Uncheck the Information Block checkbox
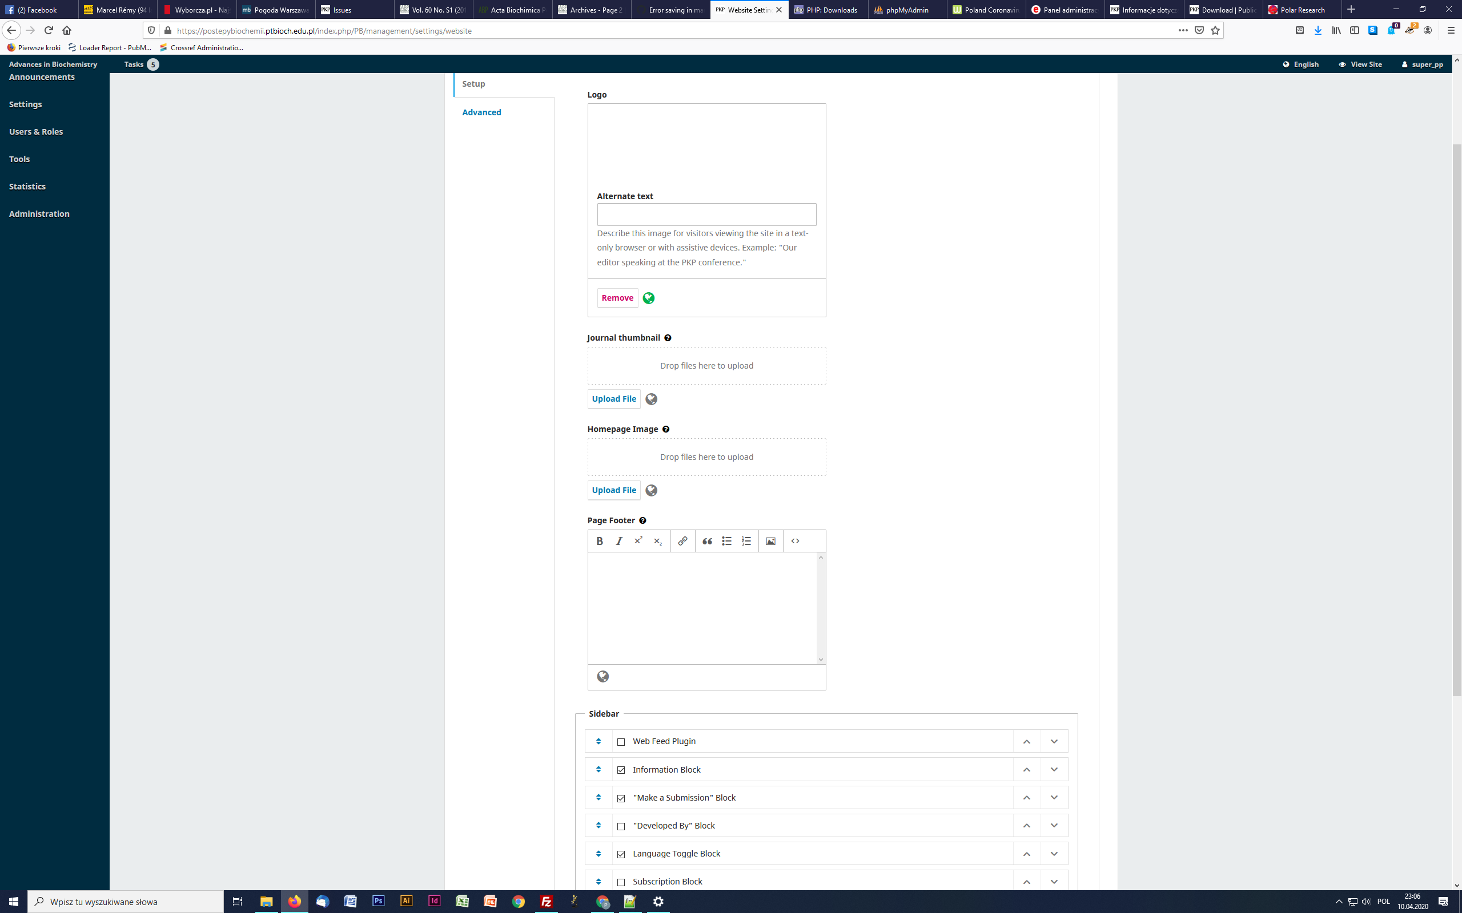 pos(621,770)
